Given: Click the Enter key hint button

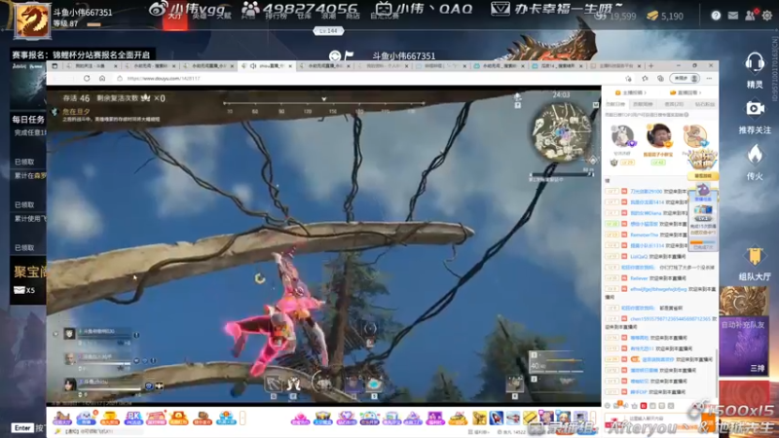Looking at the screenshot, I should (22, 427).
